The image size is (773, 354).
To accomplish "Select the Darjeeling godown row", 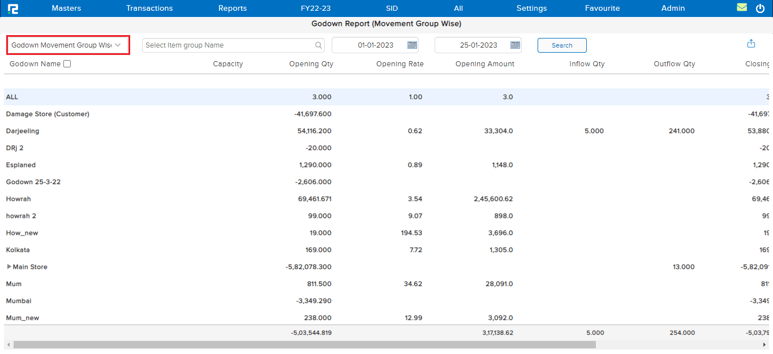I will (x=23, y=131).
